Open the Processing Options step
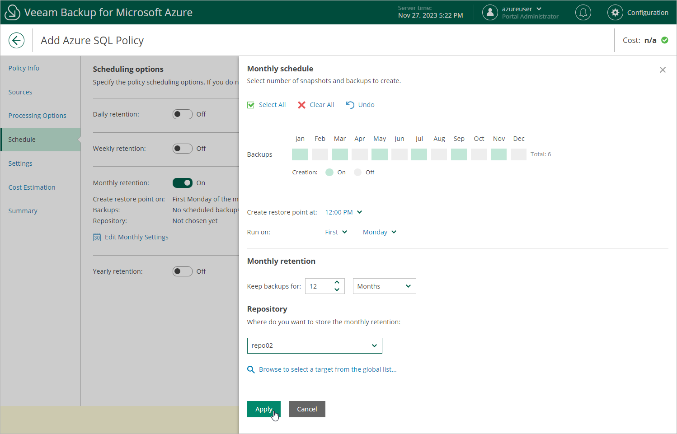 (x=38, y=116)
